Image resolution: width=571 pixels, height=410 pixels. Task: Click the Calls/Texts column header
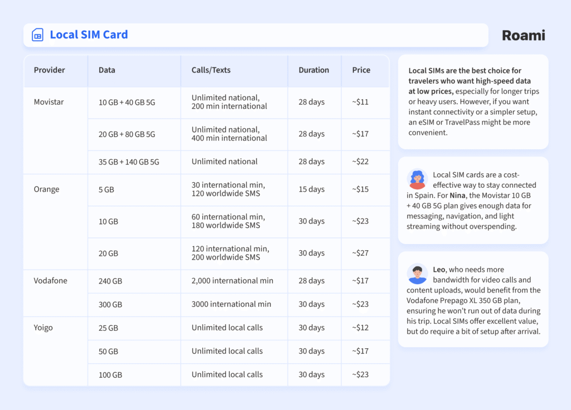pyautogui.click(x=211, y=70)
